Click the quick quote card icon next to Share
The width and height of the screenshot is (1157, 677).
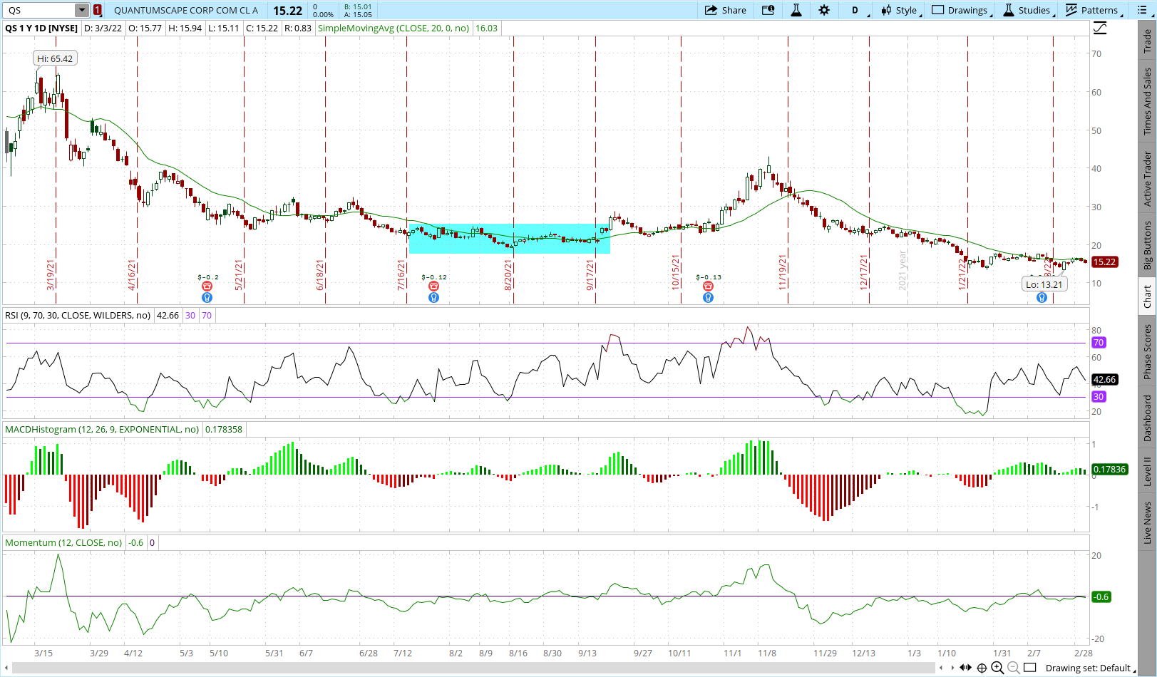click(768, 10)
